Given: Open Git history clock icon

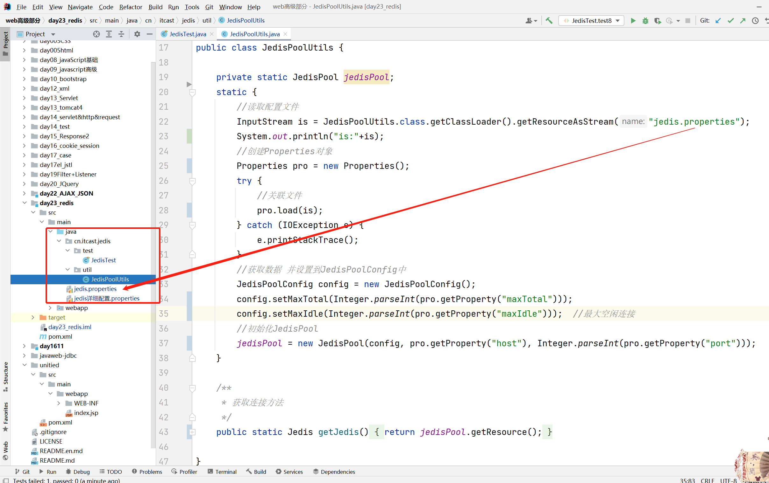Looking at the screenshot, I should coord(755,21).
